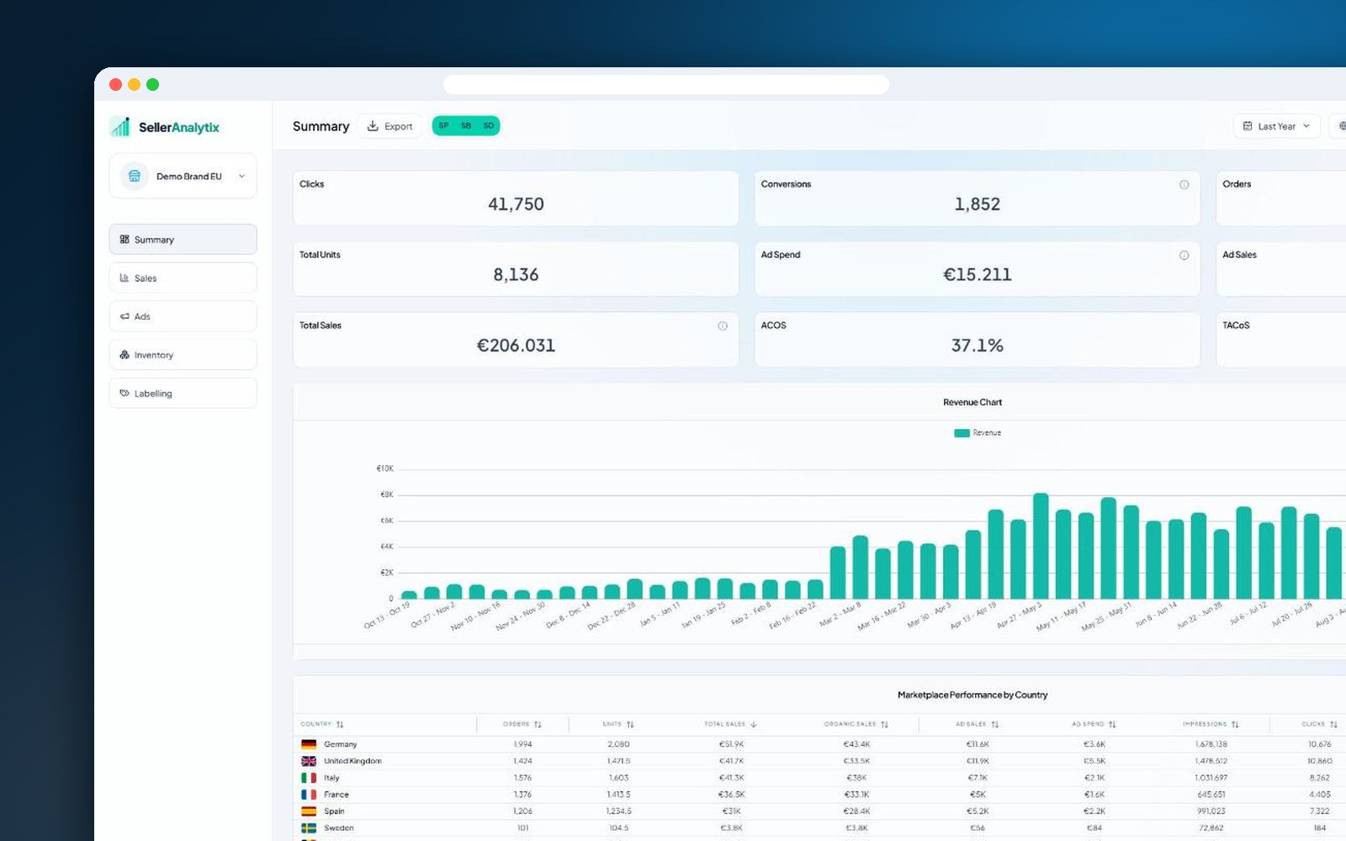Toggle the SD campaign filter

coord(488,125)
